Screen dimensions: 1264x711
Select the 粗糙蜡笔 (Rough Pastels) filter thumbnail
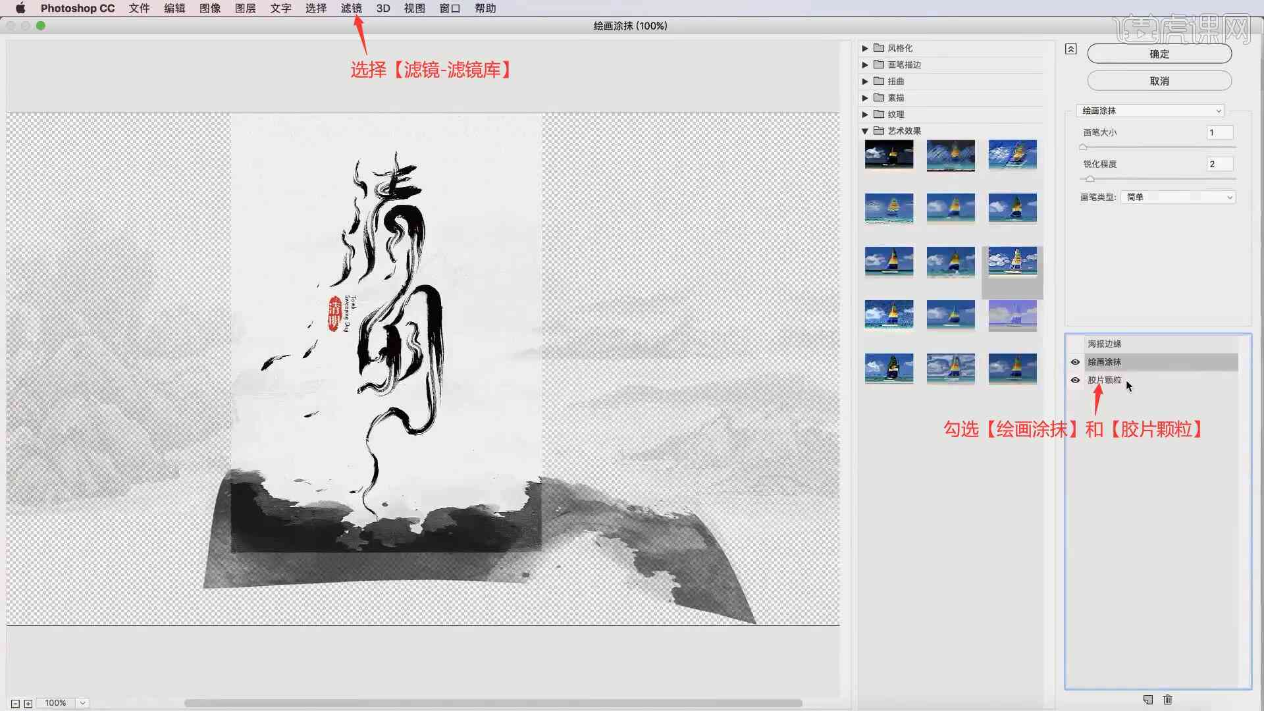click(x=1013, y=155)
